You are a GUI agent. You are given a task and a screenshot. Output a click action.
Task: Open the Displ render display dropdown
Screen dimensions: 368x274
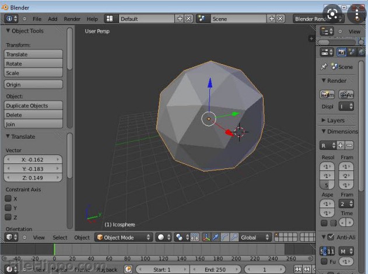(346, 107)
